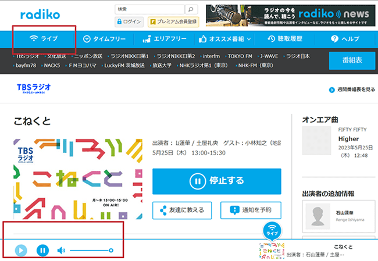Select station NACK5
This screenshot has height=261, width=378.
point(52,66)
